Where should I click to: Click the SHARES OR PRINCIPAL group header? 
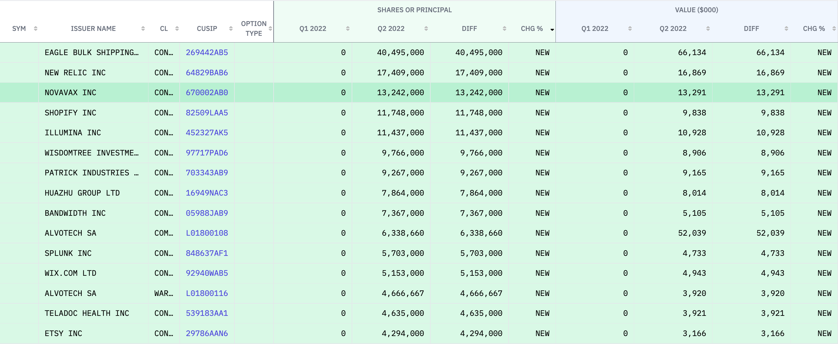pos(414,10)
